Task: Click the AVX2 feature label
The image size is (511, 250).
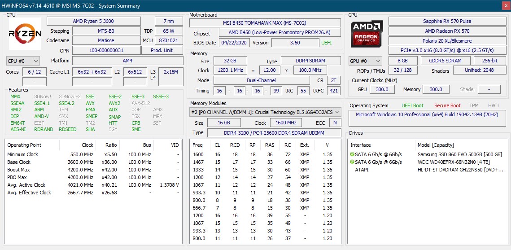Action: click(x=114, y=103)
